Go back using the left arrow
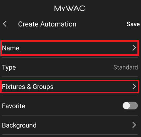 pyautogui.click(x=5, y=24)
